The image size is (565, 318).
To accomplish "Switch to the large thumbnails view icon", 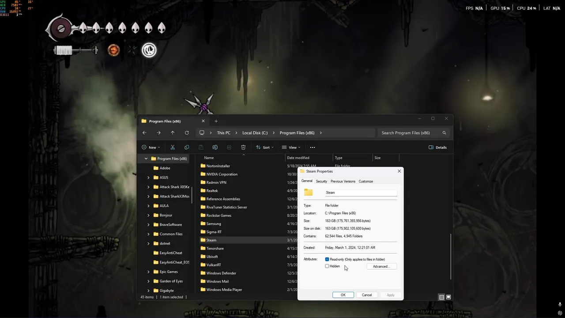I will pyautogui.click(x=448, y=297).
